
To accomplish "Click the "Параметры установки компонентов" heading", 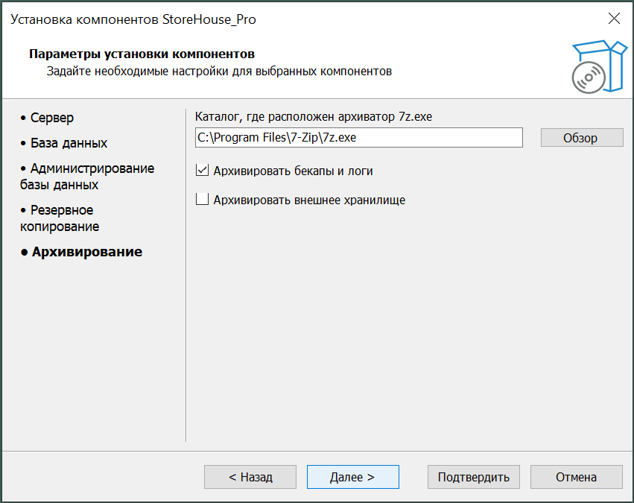I will point(142,54).
